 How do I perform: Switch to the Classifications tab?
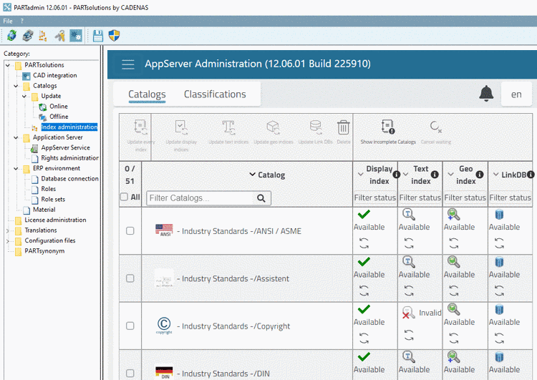215,94
